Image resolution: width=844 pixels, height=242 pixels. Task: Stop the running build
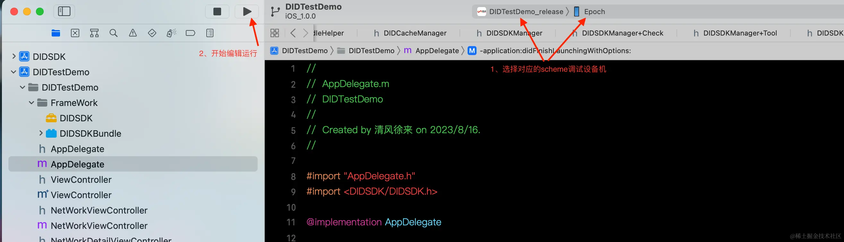click(217, 12)
